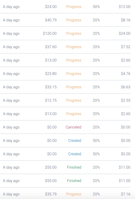Select the $12.75 amount cell
Viewport: 135px width, 199px height.
click(x=51, y=100)
